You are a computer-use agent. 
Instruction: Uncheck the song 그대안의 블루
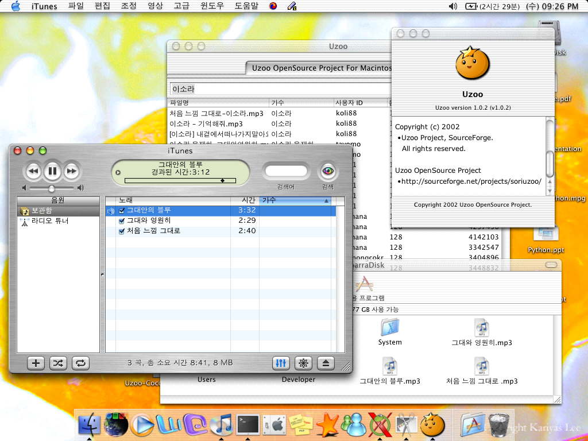pyautogui.click(x=122, y=211)
